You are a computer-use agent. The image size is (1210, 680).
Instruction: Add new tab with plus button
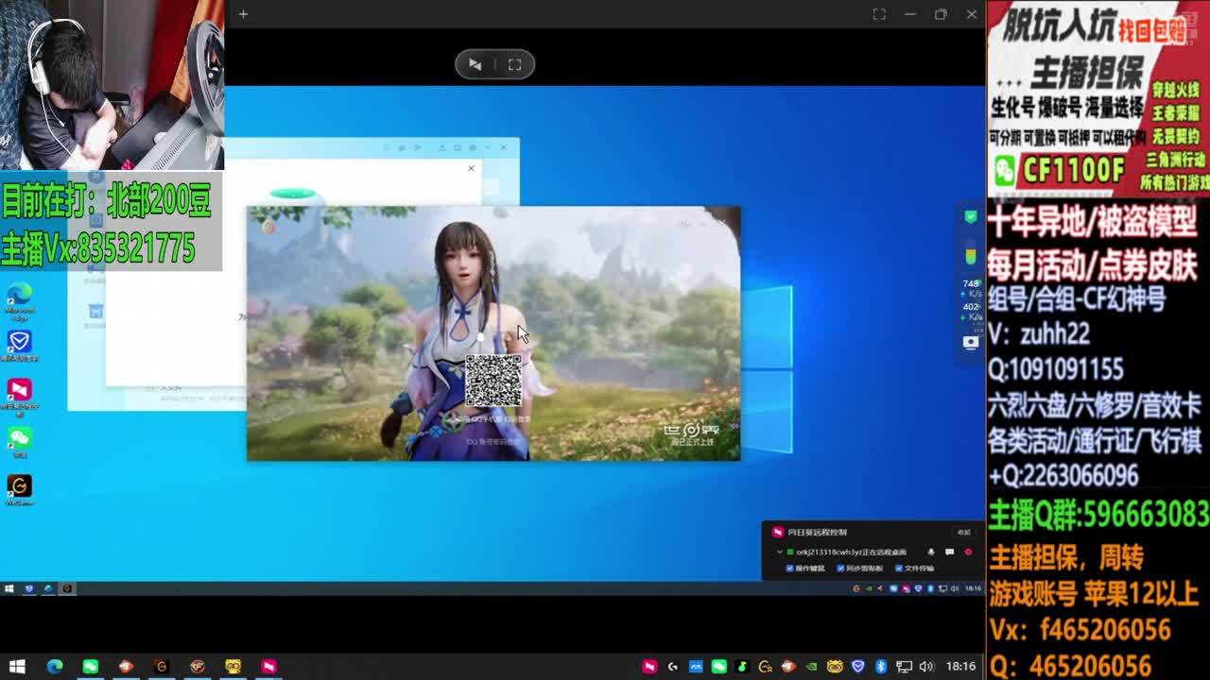(243, 14)
